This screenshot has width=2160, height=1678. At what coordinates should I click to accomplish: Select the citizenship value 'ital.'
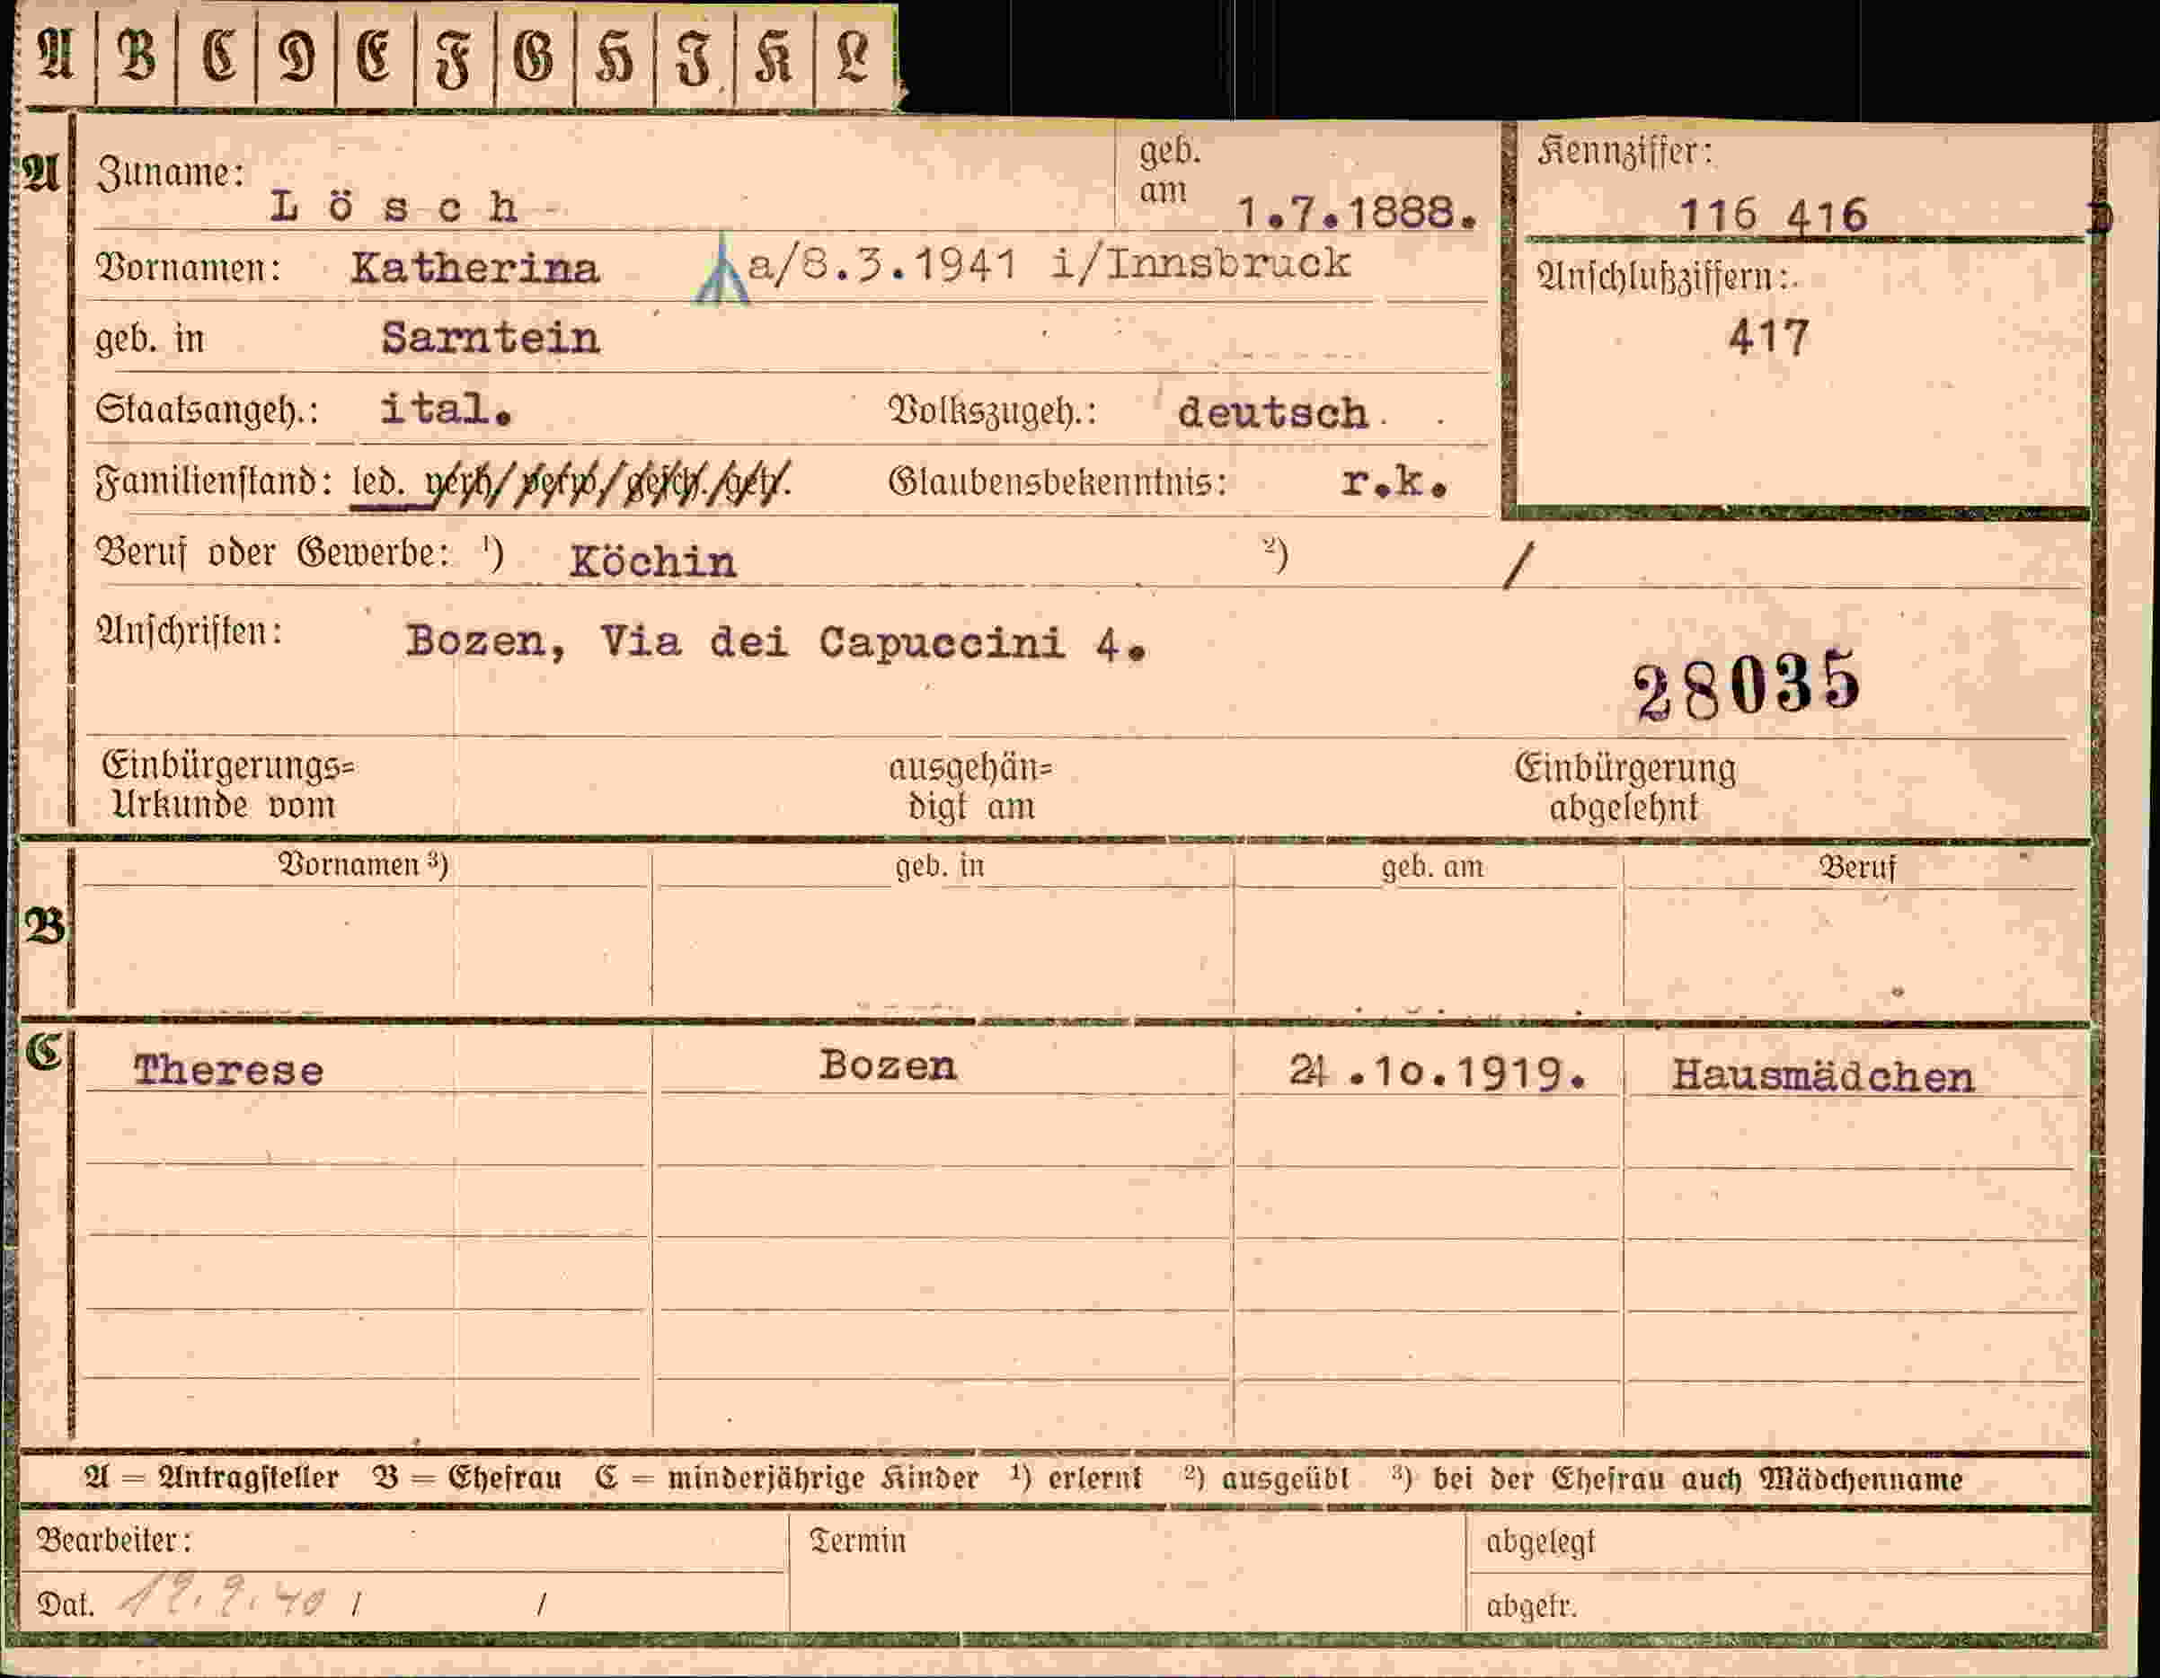(x=446, y=409)
